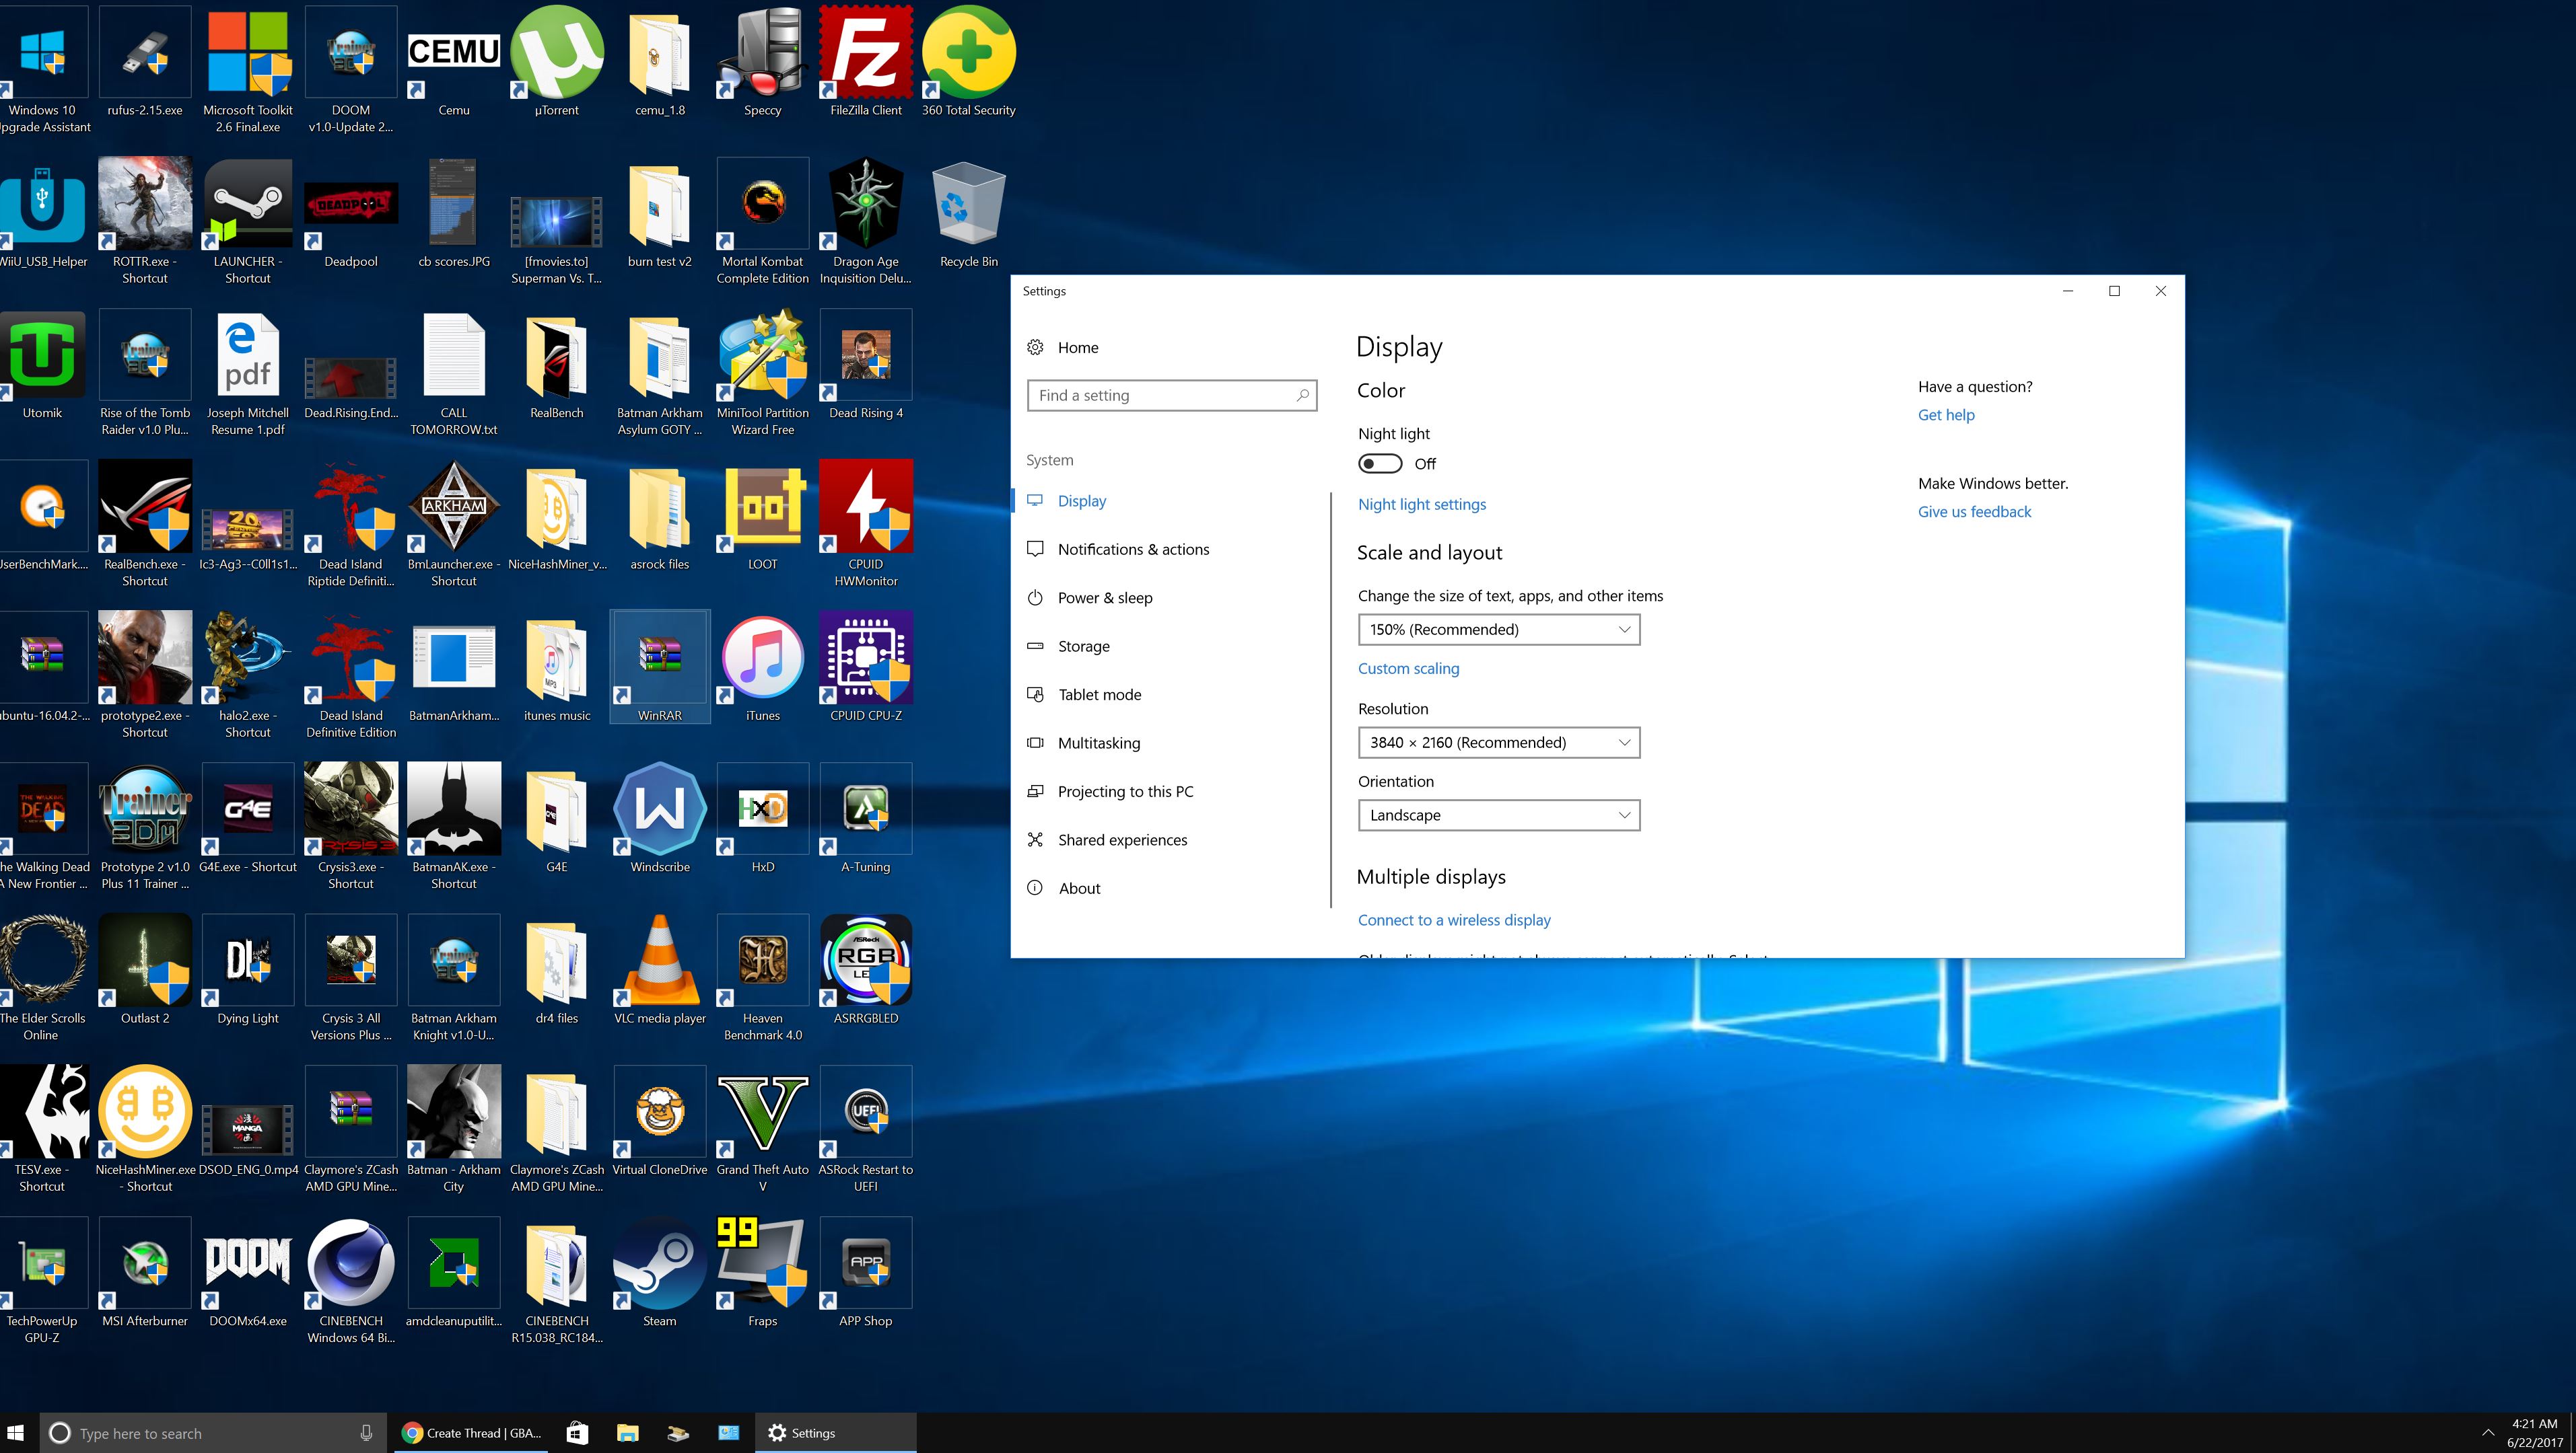Open the Orientation Landscape dropdown

[x=1498, y=815]
